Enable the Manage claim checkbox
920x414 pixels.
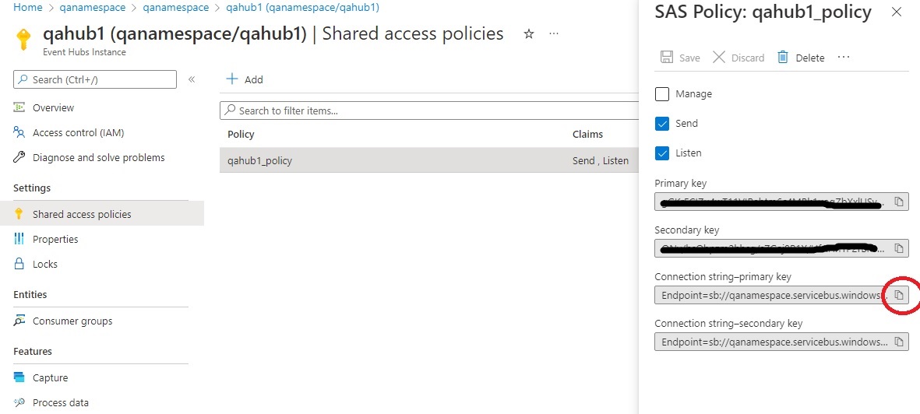(662, 94)
